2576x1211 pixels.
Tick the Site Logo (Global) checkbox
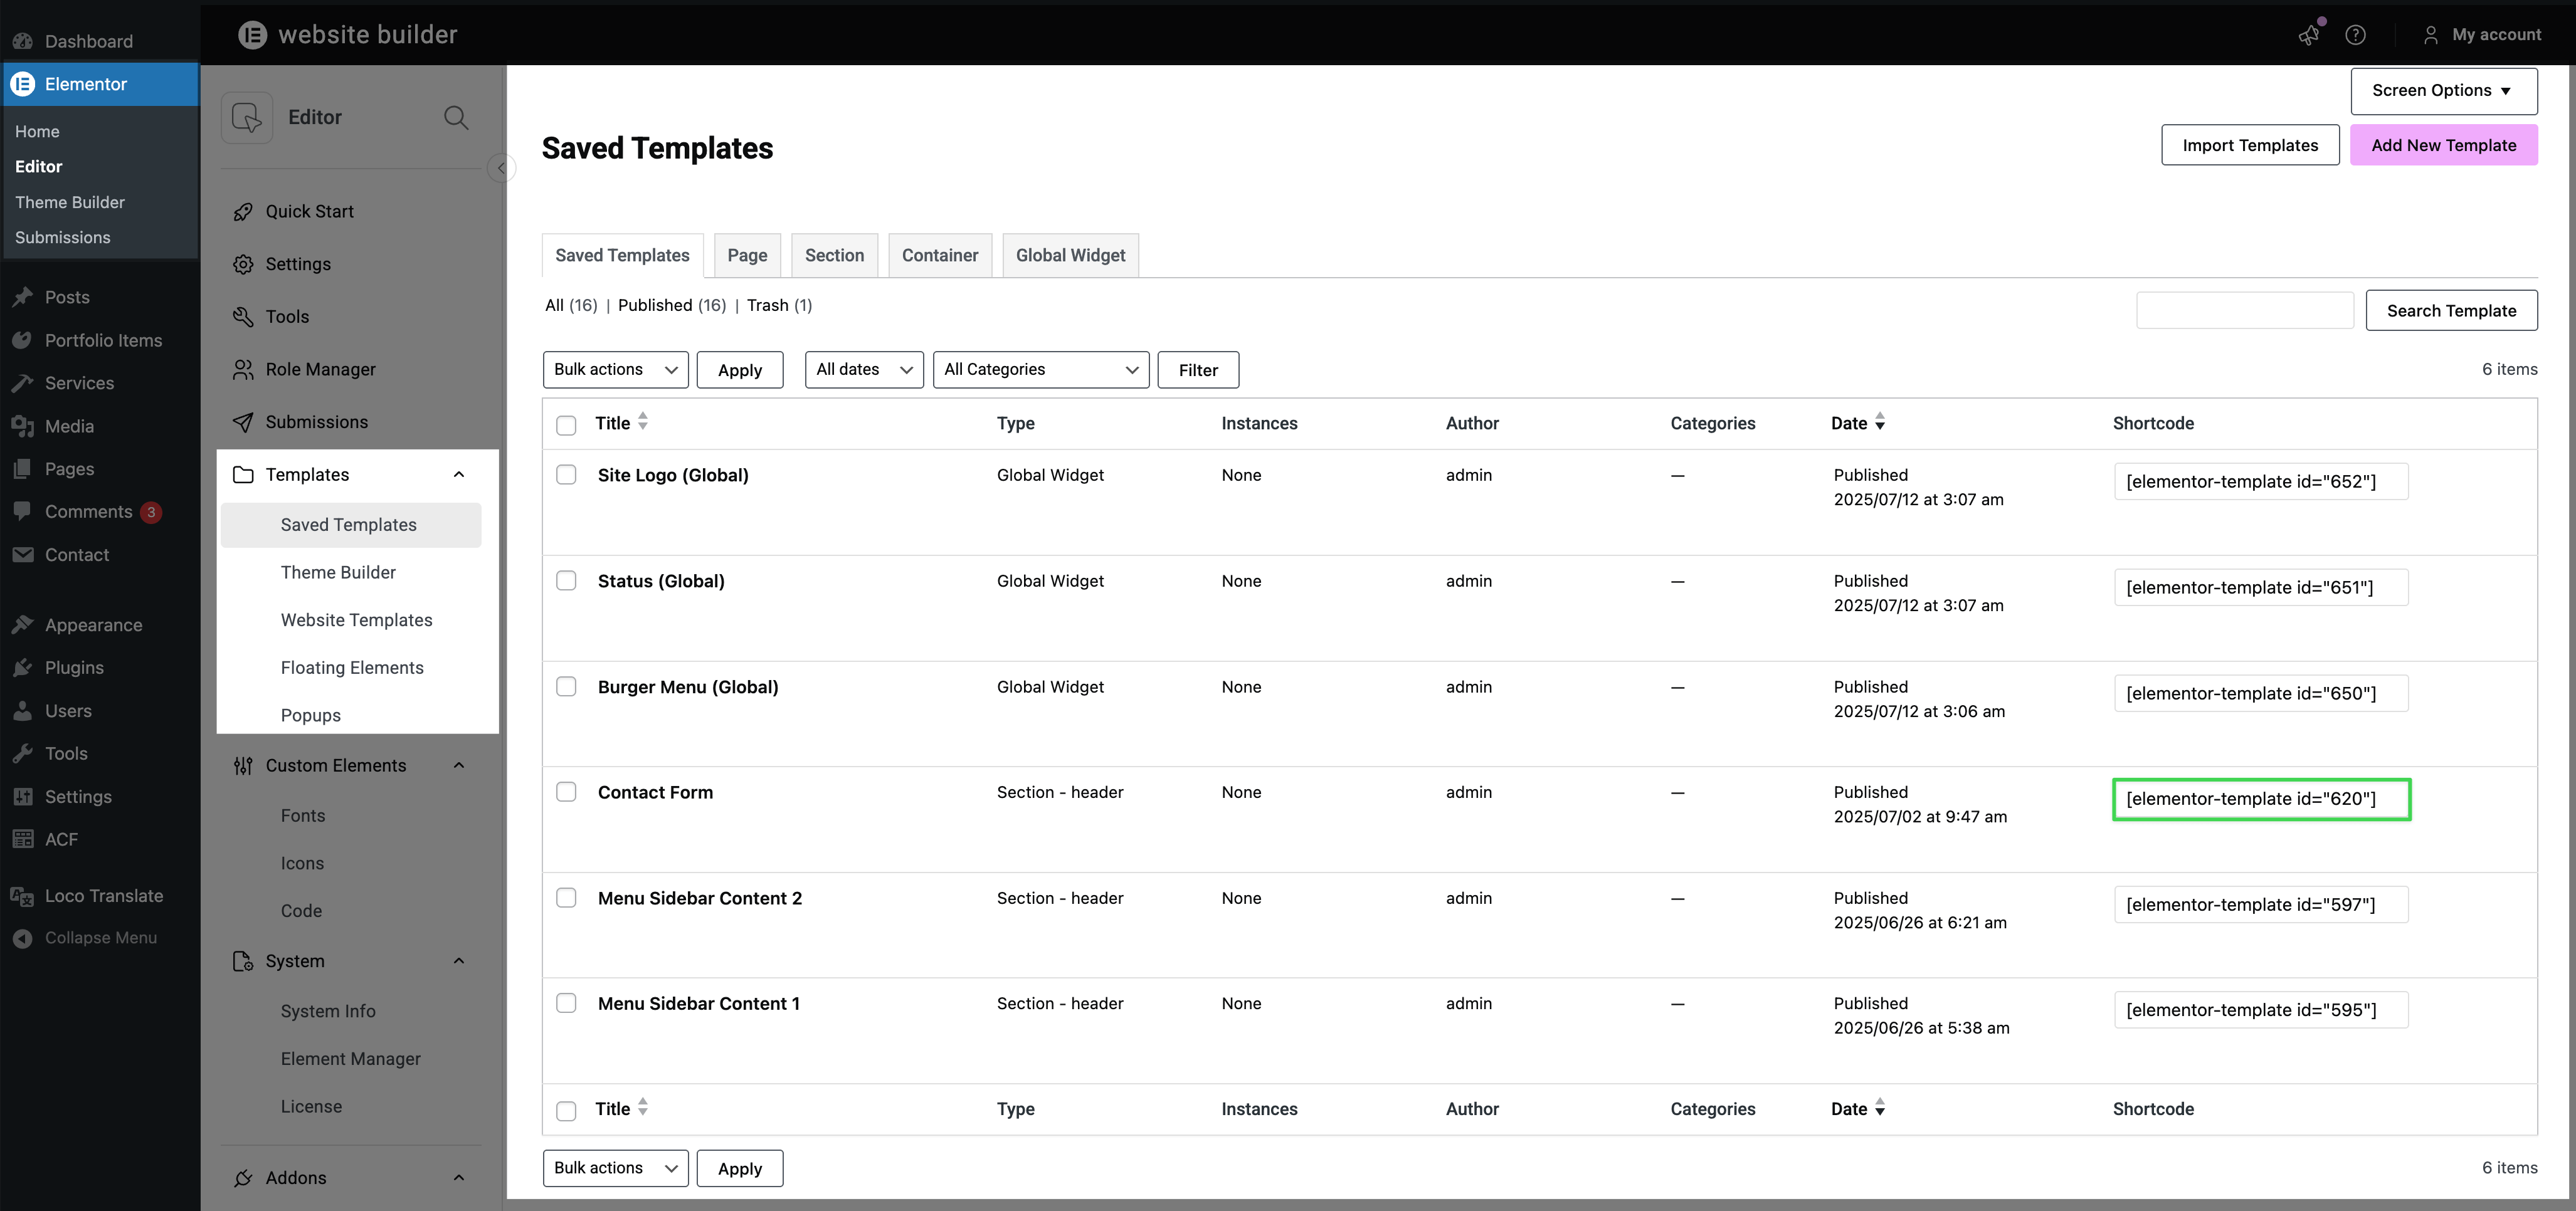point(566,475)
